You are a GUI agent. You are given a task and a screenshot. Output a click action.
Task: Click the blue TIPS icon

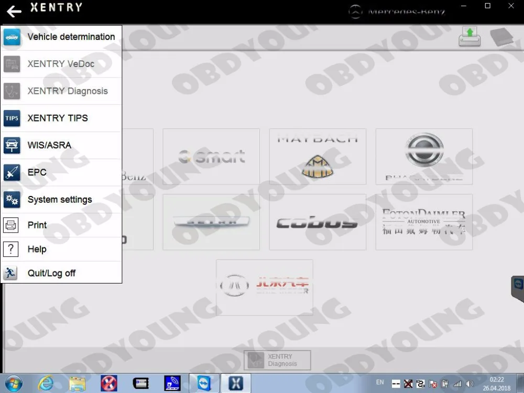pos(12,118)
